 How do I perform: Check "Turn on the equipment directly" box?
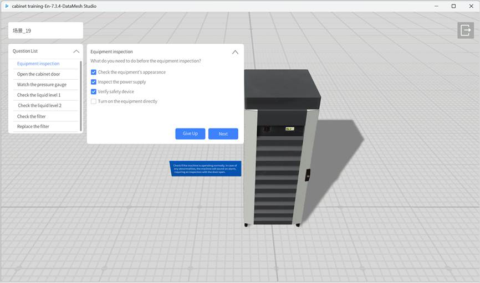(x=94, y=101)
